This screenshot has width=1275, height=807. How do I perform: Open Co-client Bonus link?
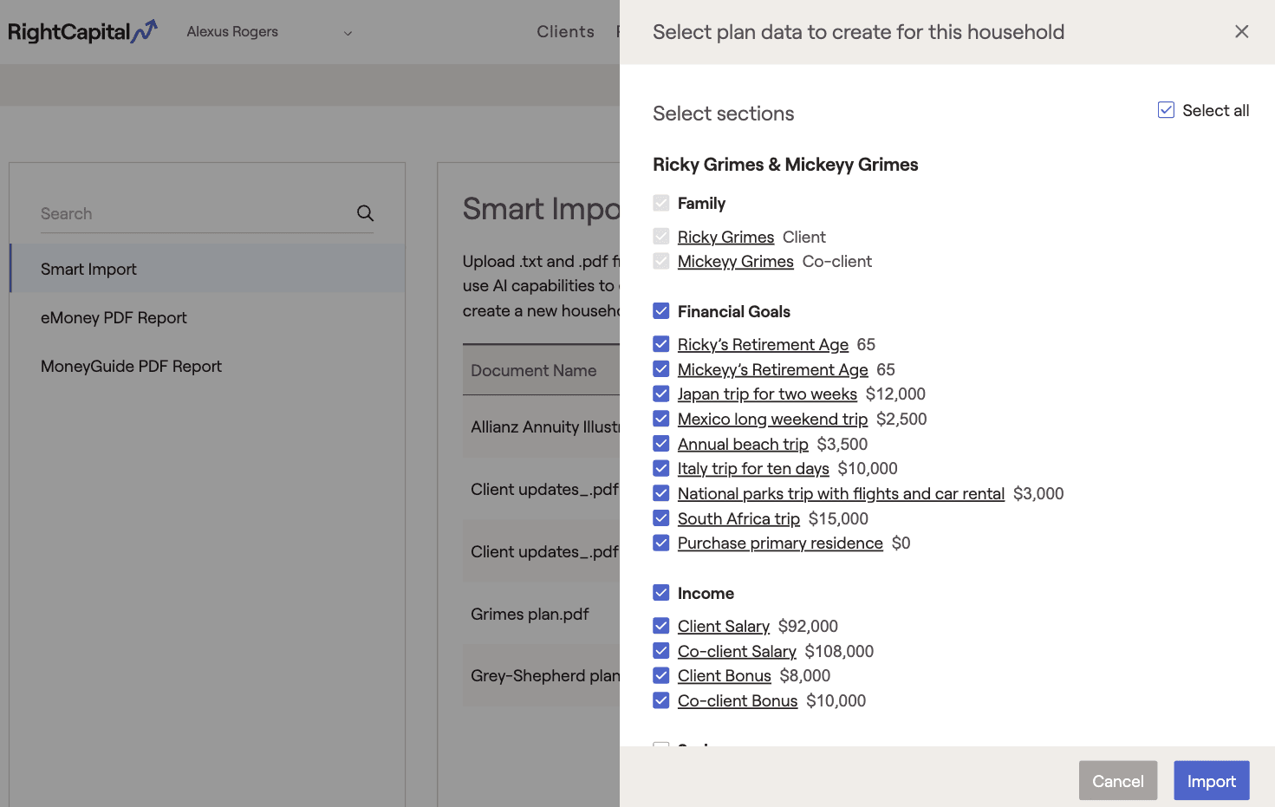738,701
